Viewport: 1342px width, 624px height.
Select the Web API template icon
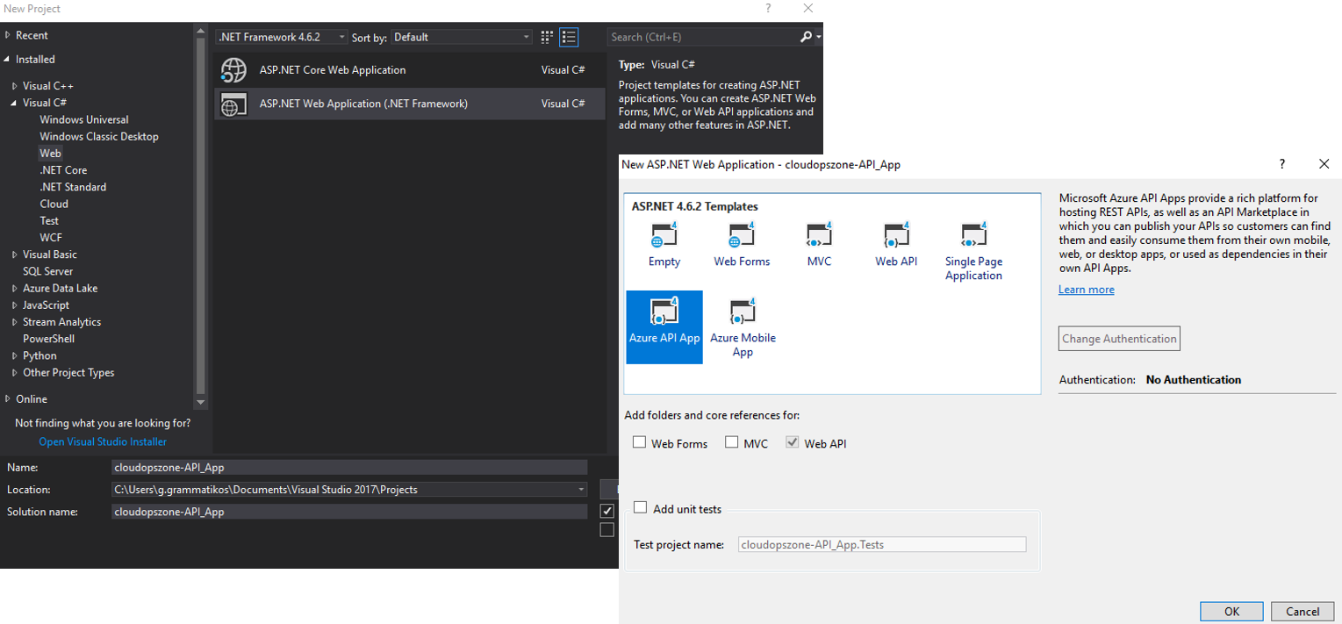click(896, 234)
